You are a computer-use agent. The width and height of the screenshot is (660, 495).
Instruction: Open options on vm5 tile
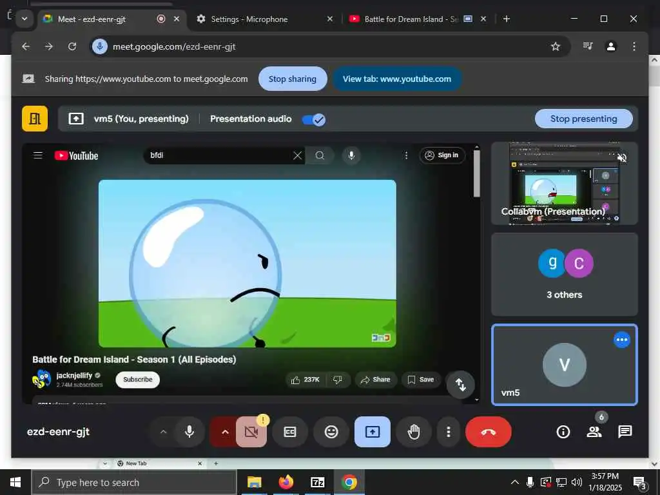(622, 340)
